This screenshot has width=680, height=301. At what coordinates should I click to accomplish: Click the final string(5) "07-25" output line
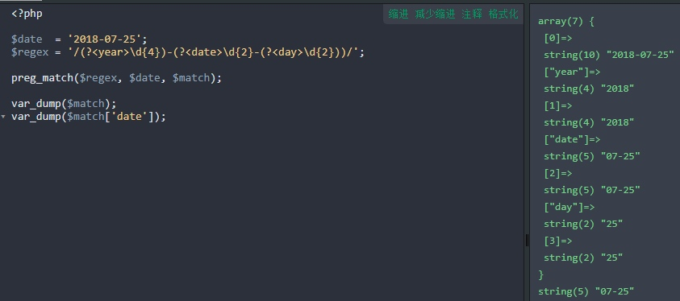click(586, 291)
